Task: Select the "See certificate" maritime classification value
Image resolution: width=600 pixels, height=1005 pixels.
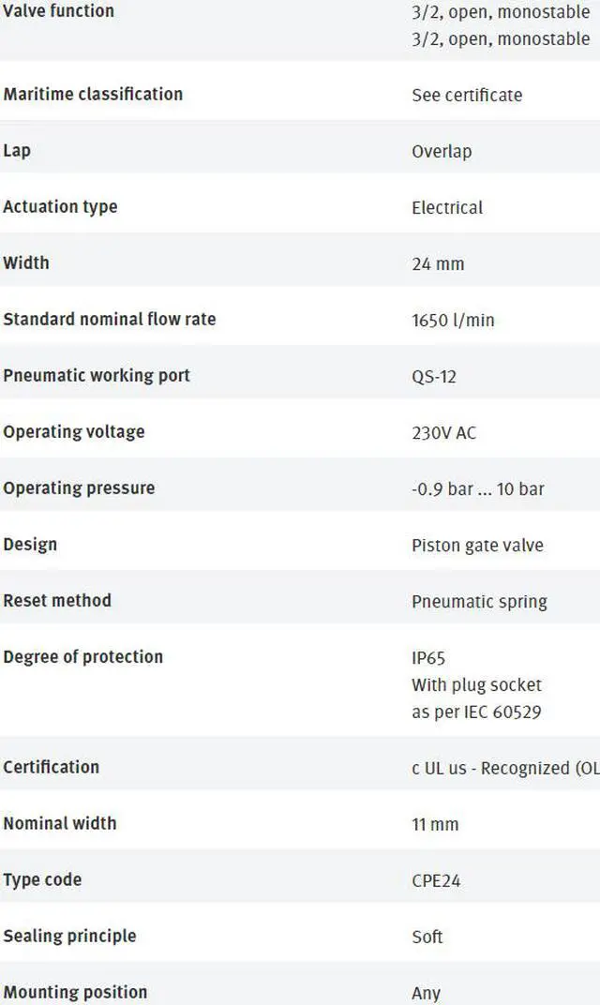Action: coord(467,95)
